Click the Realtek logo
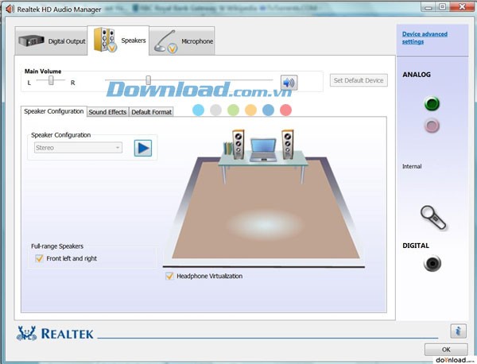Viewport: 477px width, 364px height. tap(55, 334)
